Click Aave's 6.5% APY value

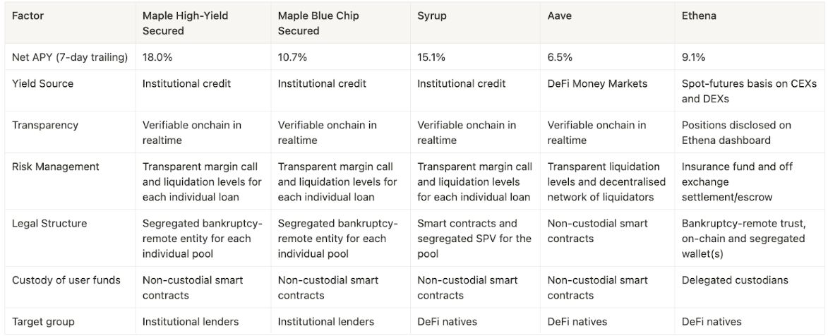561,57
